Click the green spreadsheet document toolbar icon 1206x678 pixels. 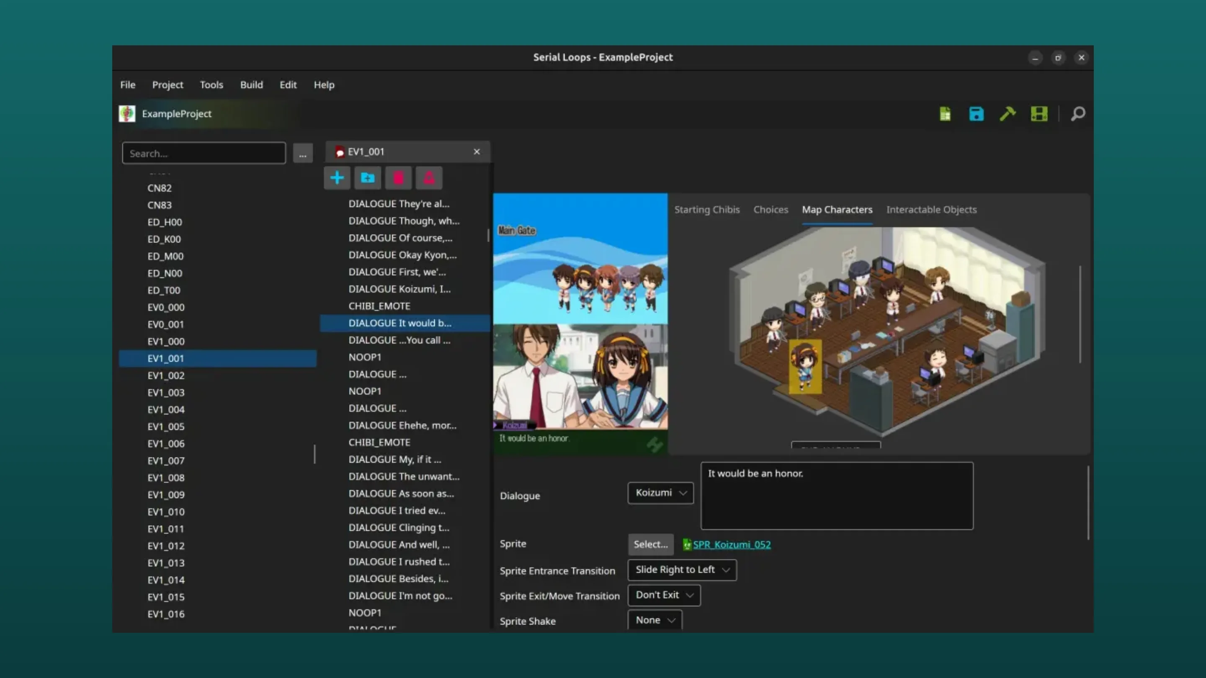point(945,114)
